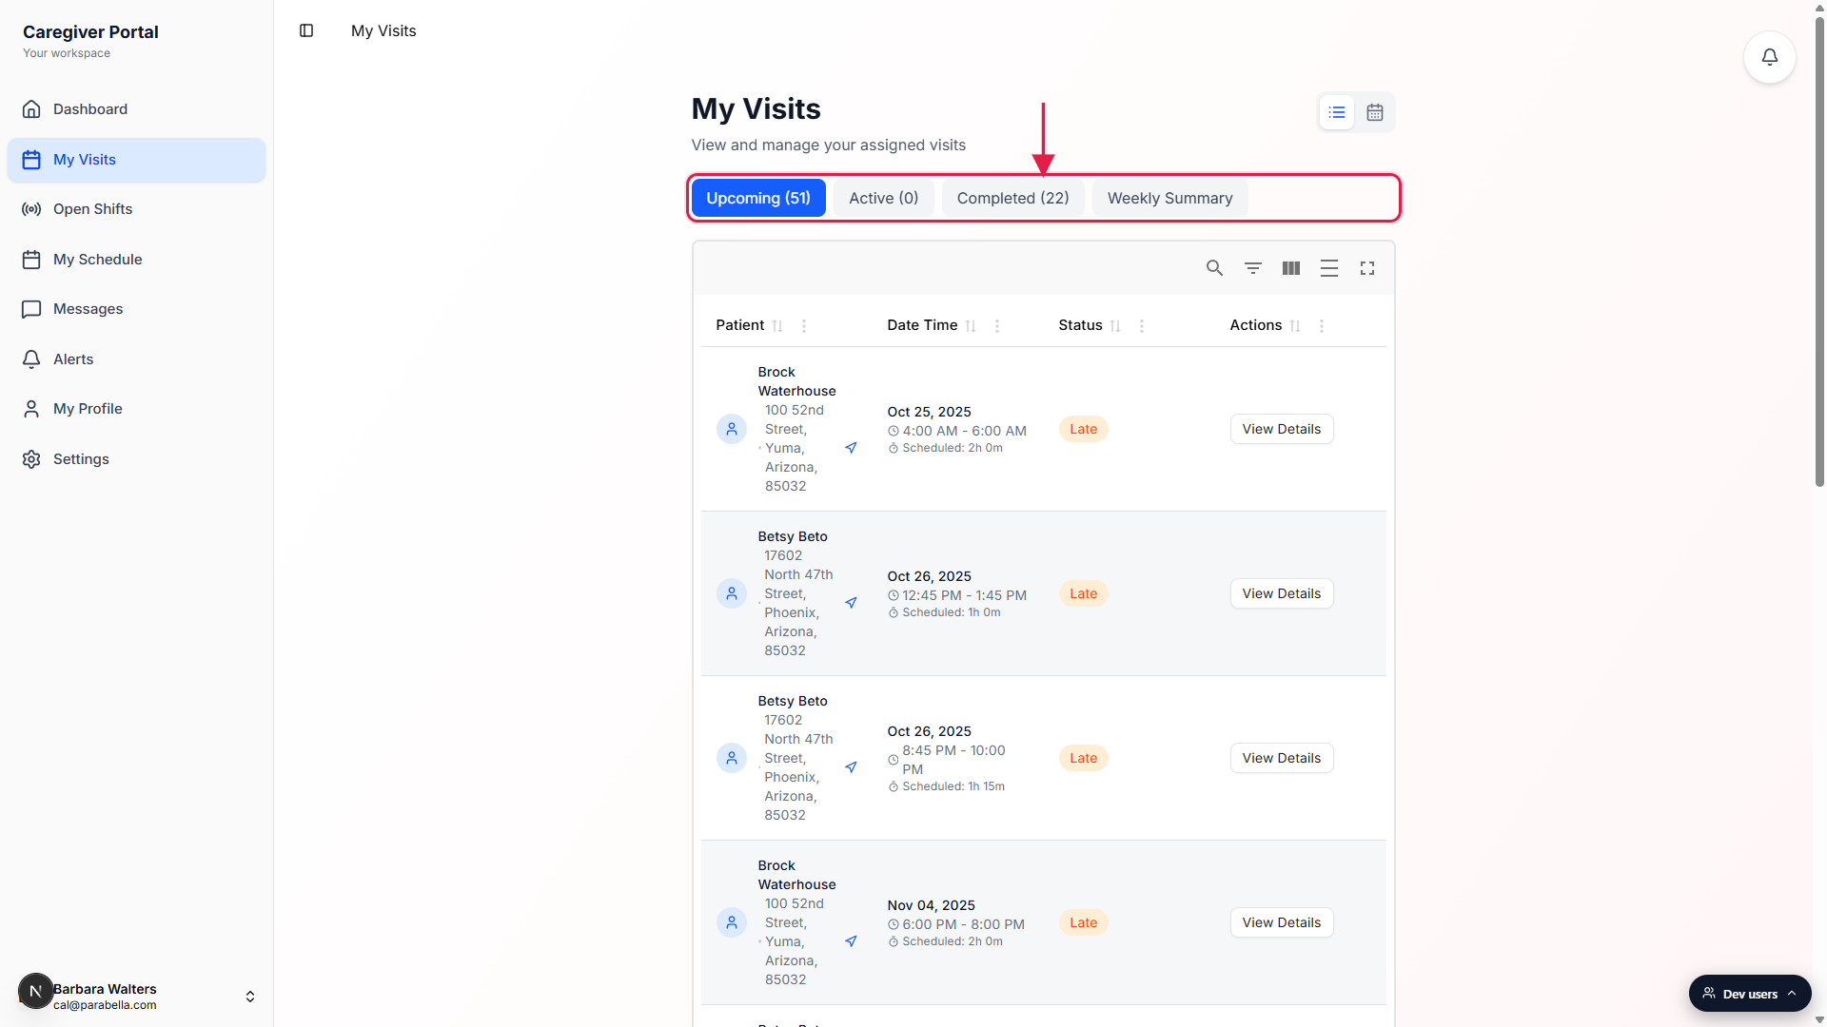Click Late status for Oct 25 visit
The width and height of the screenshot is (1827, 1027).
tap(1083, 429)
